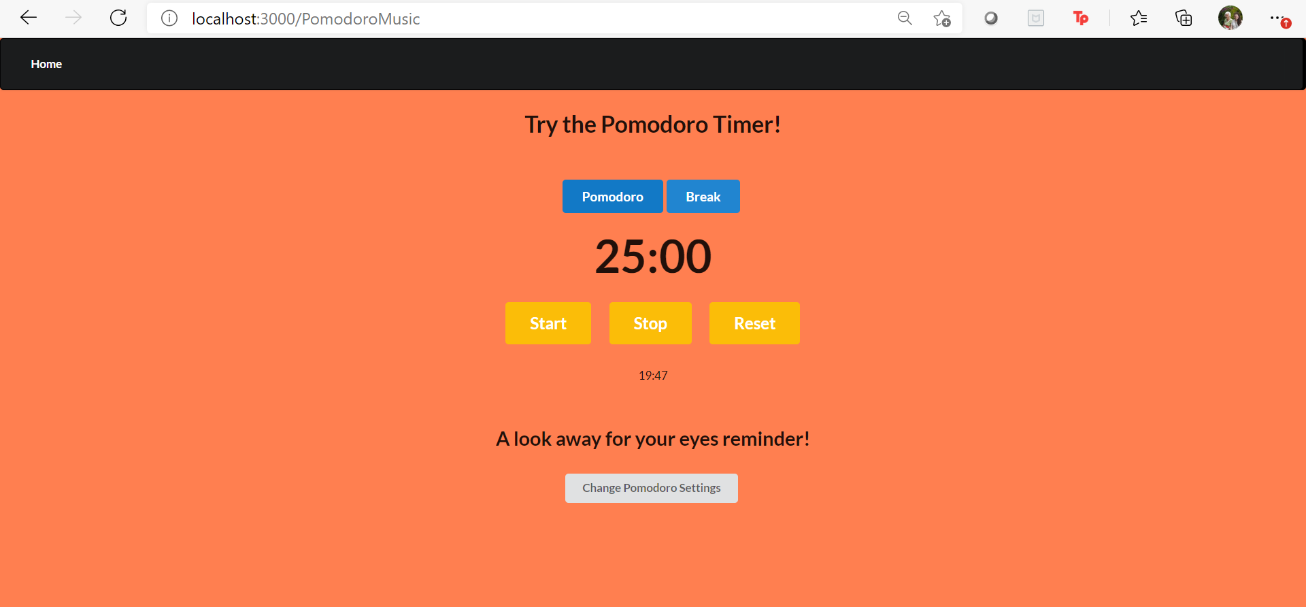This screenshot has width=1306, height=607.
Task: Go to Home in navigation bar
Action: tap(46, 64)
